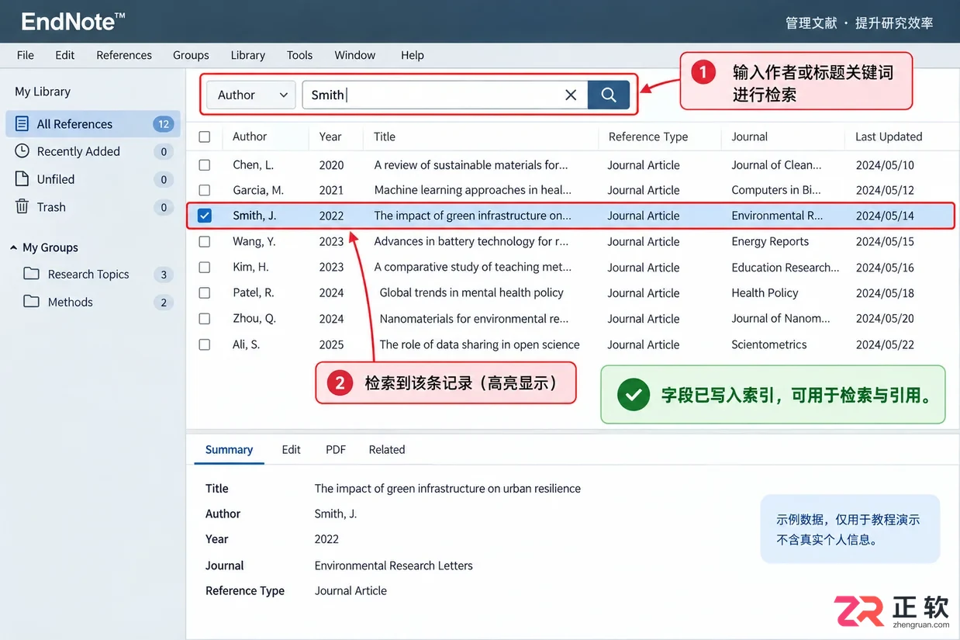Click the 'Health Policy' journal cell
This screenshot has width=960, height=640.
tap(765, 292)
